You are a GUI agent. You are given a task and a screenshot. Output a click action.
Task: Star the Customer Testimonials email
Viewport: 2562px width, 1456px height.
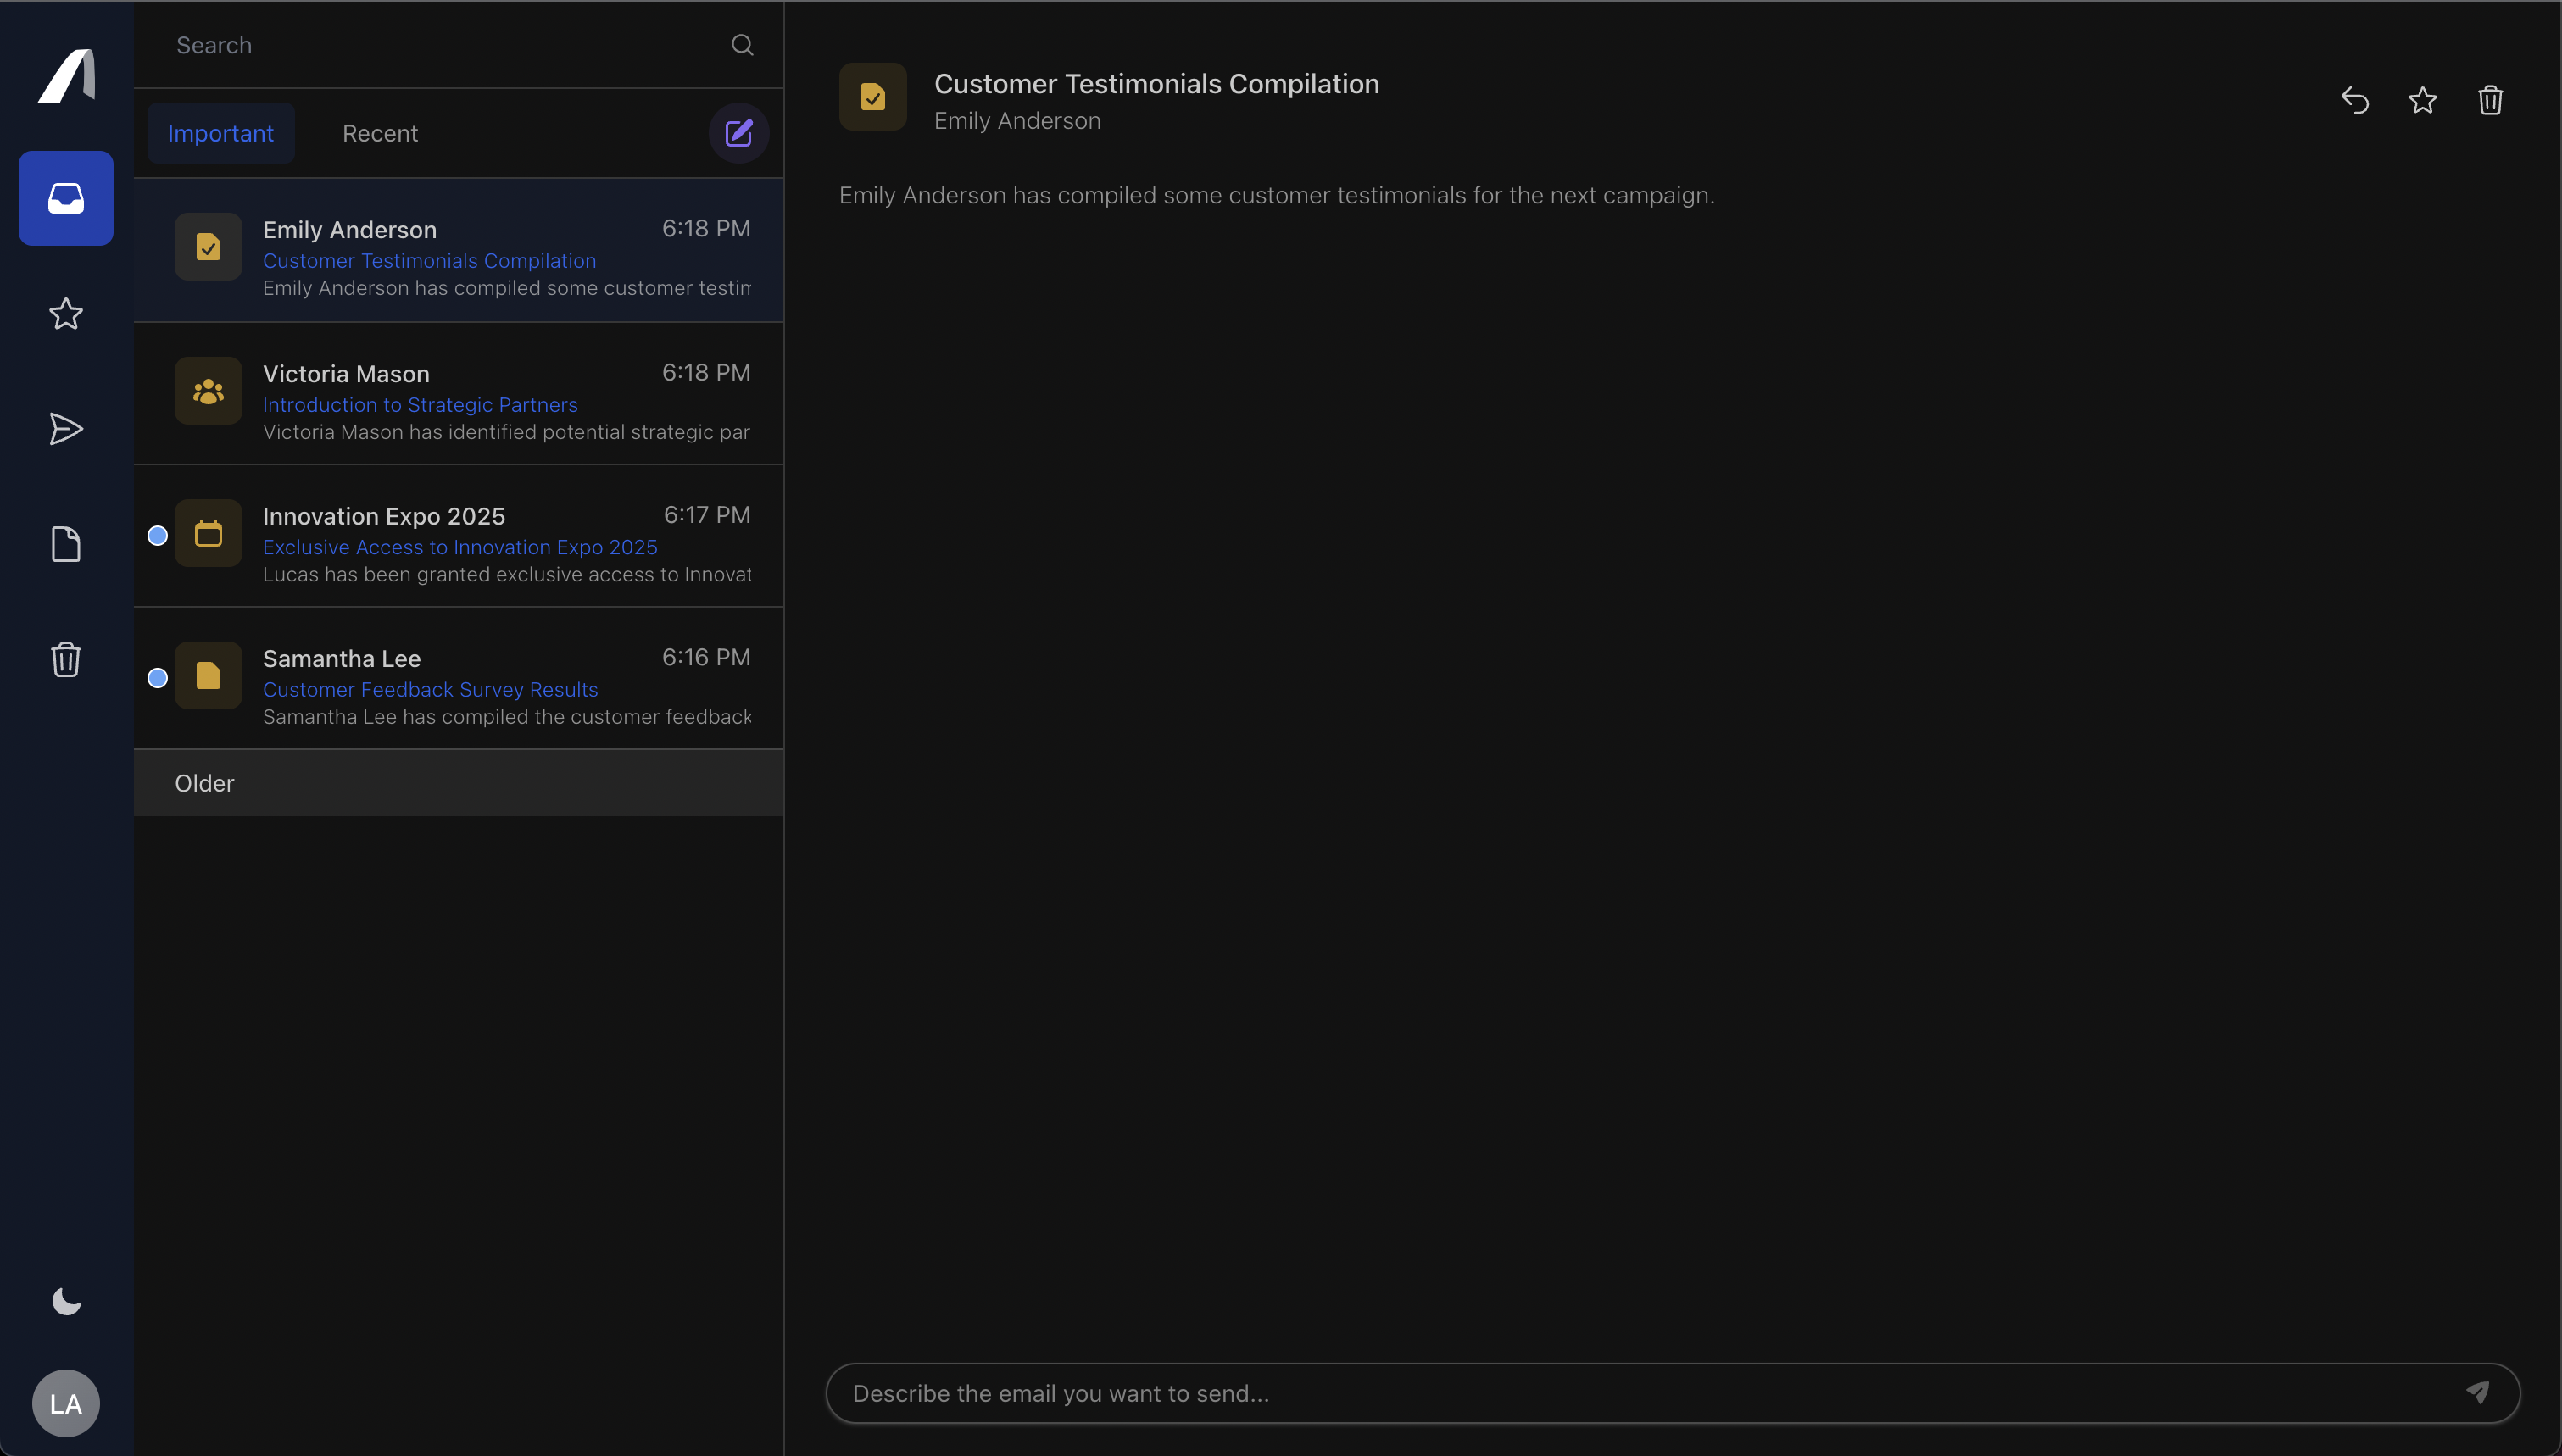[2423, 100]
